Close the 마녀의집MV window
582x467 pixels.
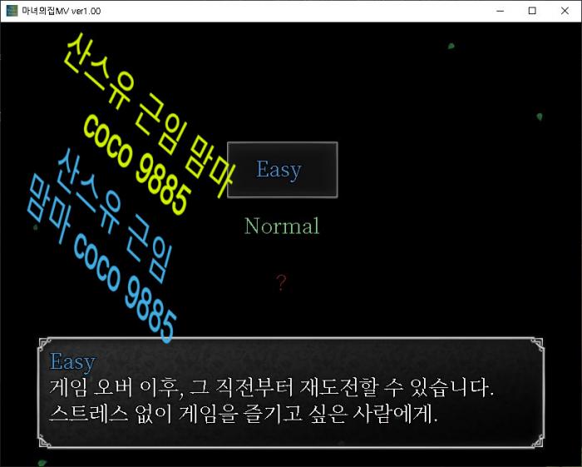[x=565, y=11]
